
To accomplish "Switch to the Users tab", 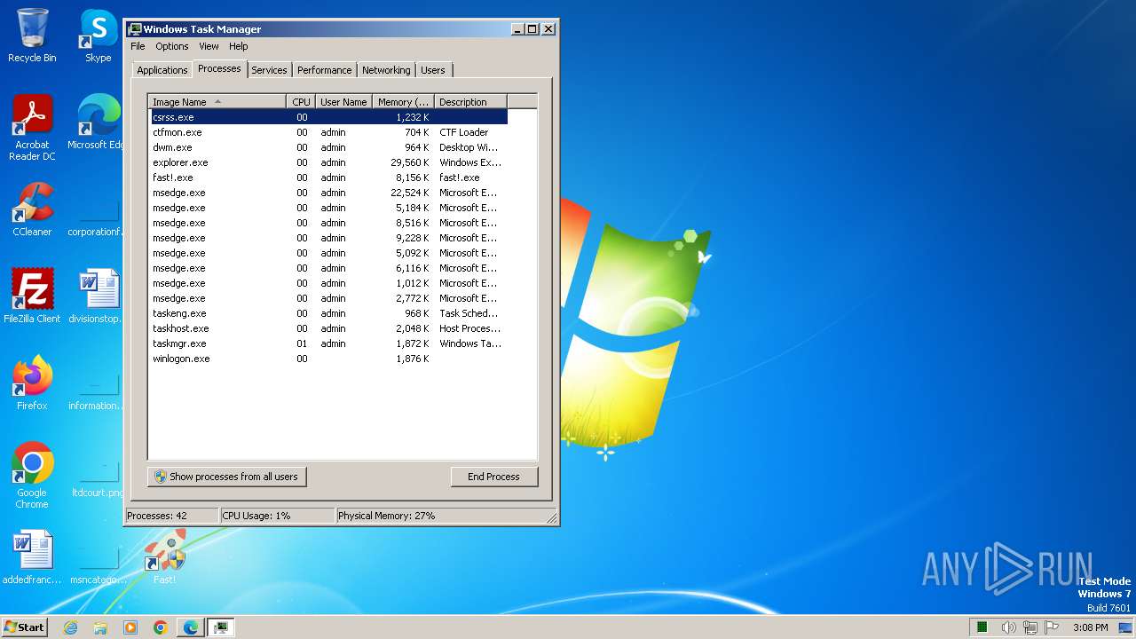I will click(433, 70).
